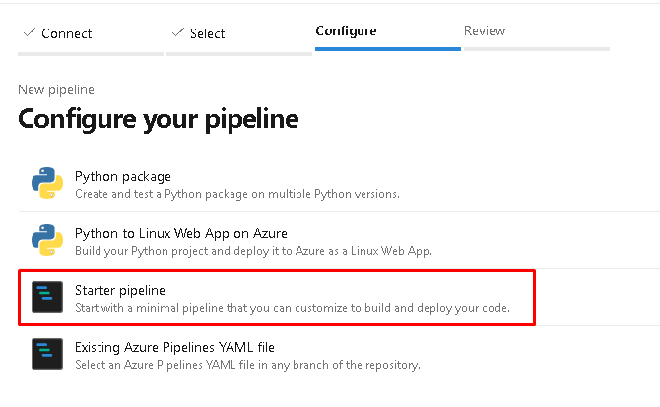
Task: Click 'Select an Azure Pipelines YAML file' description
Action: tap(247, 365)
